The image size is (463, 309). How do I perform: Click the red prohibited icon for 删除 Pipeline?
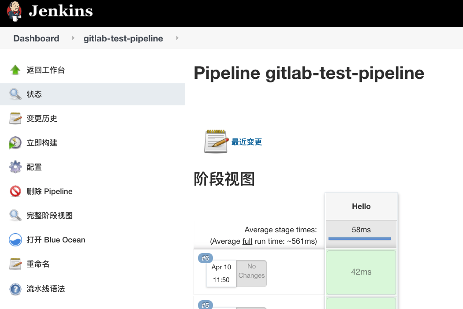tap(15, 191)
